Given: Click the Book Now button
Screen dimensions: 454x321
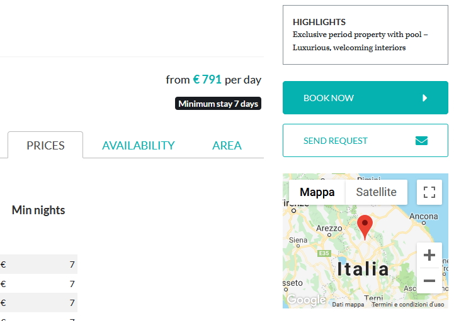Looking at the screenshot, I should (365, 97).
